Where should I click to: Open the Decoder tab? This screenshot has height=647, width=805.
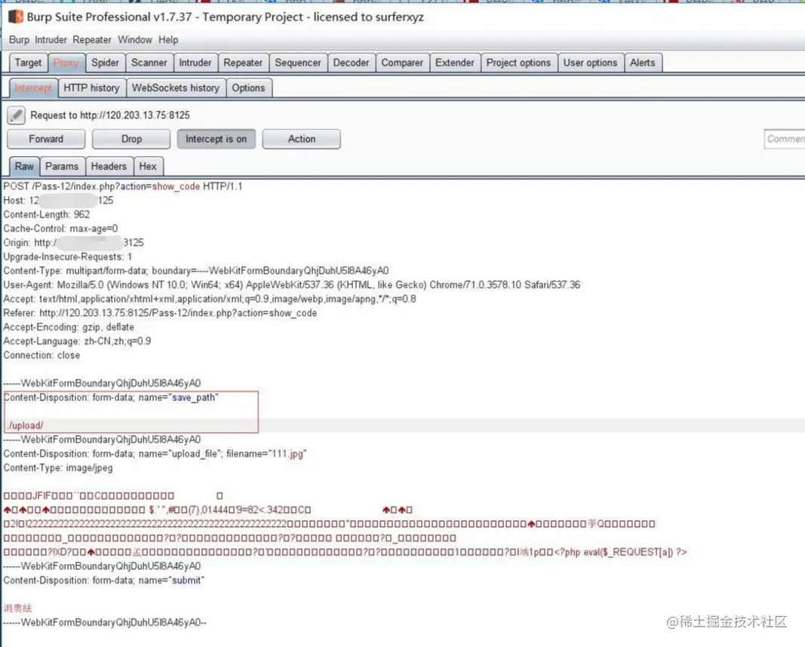(x=351, y=63)
